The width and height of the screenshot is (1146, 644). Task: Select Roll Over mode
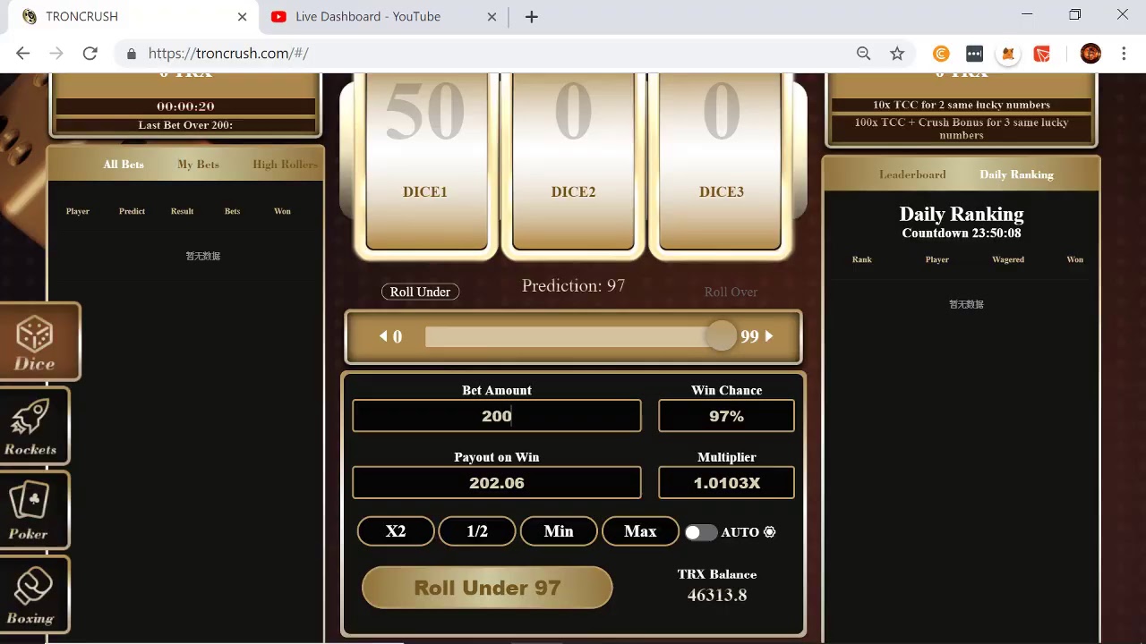point(731,292)
